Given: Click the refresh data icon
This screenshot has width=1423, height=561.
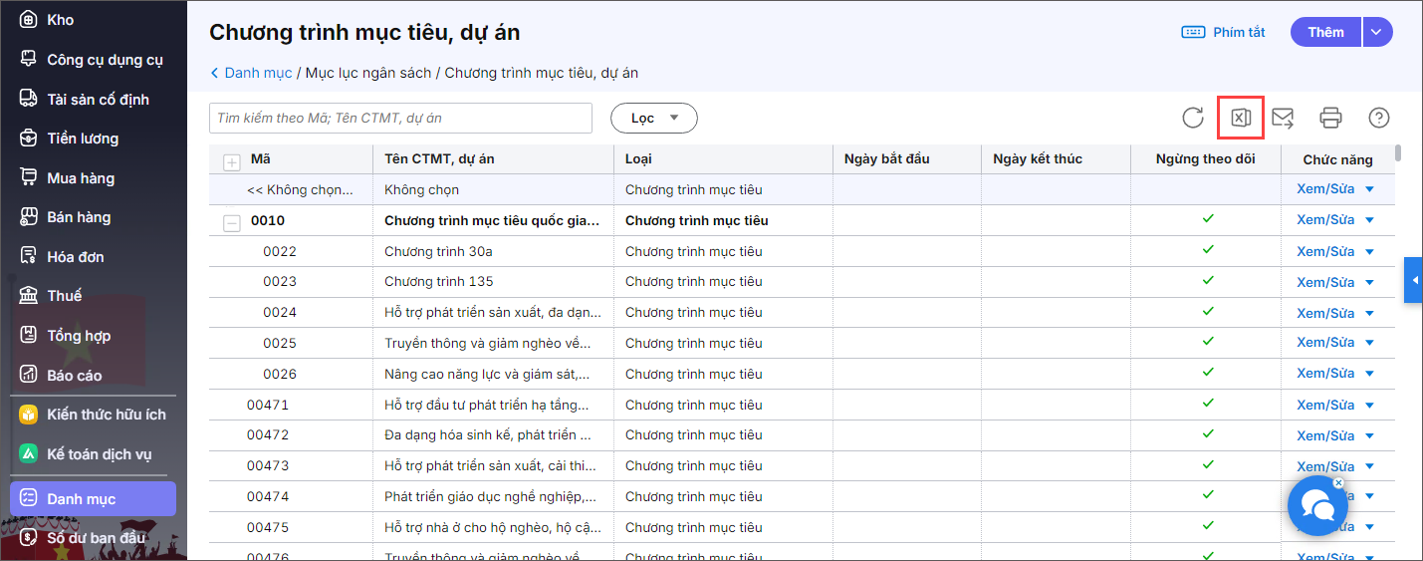Looking at the screenshot, I should (x=1192, y=118).
